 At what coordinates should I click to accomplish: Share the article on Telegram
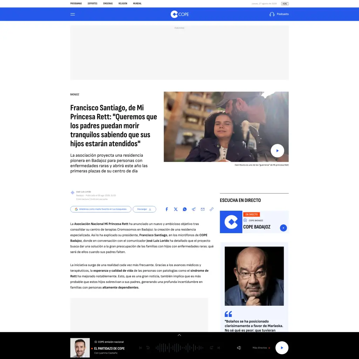pos(194,209)
